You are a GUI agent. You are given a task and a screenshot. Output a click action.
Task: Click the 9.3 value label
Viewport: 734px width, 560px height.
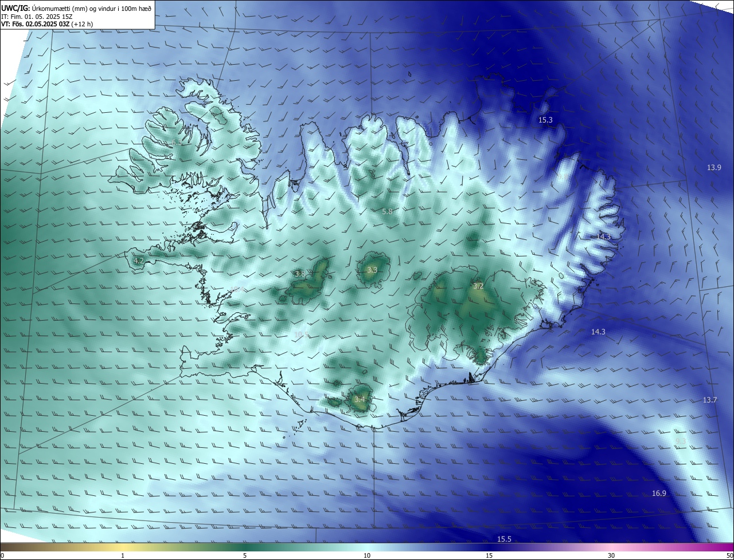(681, 441)
